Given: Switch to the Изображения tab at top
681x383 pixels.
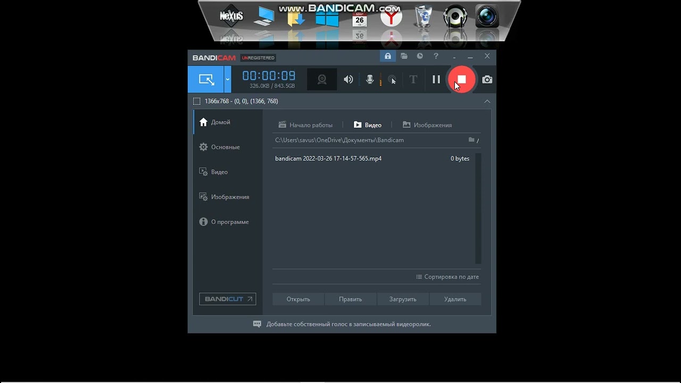Looking at the screenshot, I should (x=427, y=125).
